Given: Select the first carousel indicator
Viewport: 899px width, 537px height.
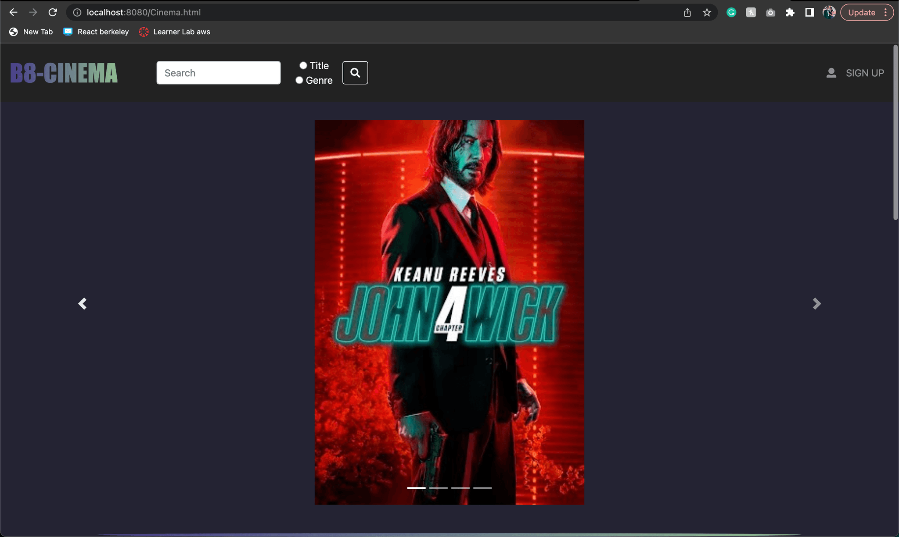Looking at the screenshot, I should coord(416,488).
